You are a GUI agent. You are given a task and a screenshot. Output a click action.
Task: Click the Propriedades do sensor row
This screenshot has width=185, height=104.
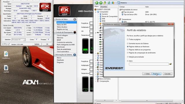pos(129,10)
